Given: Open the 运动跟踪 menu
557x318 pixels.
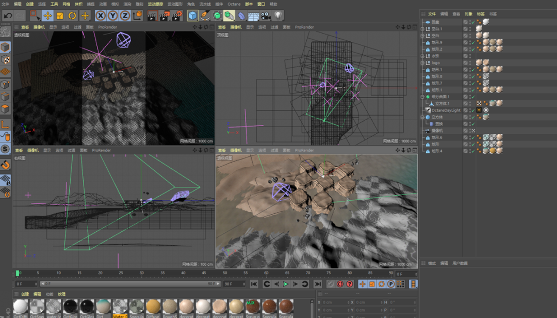Looking at the screenshot, I should 155,4.
